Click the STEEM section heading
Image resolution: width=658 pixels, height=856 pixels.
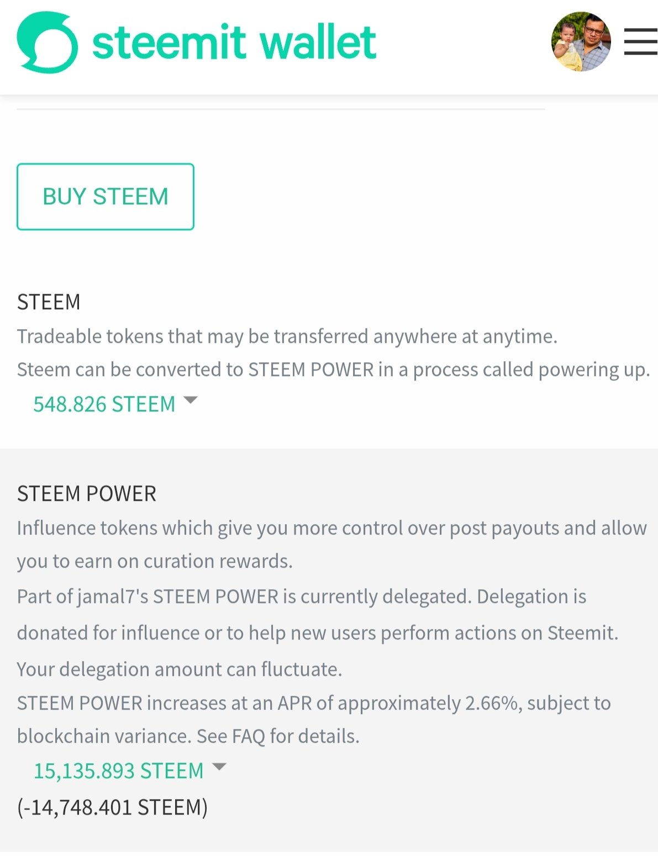pyautogui.click(x=49, y=302)
